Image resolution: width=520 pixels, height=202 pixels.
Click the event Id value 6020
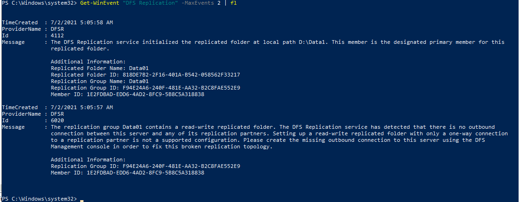tap(57, 120)
